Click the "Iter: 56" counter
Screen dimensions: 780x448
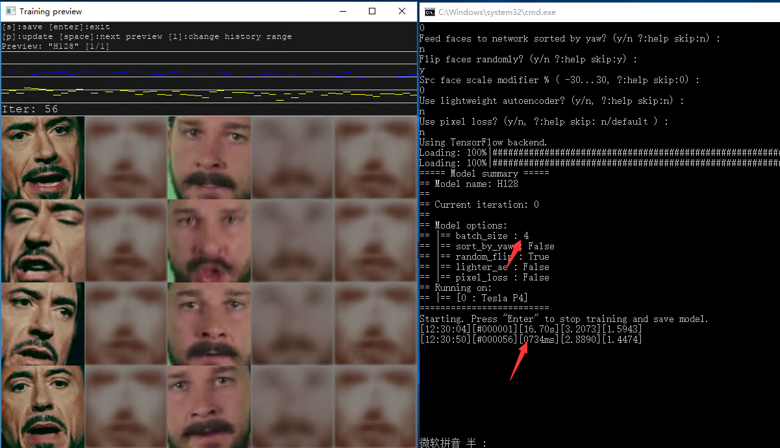click(30, 109)
